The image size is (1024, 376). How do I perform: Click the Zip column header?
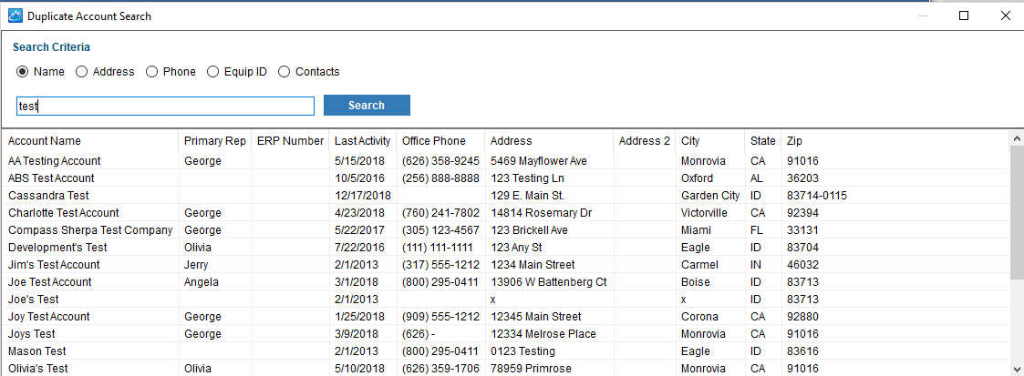click(x=795, y=141)
